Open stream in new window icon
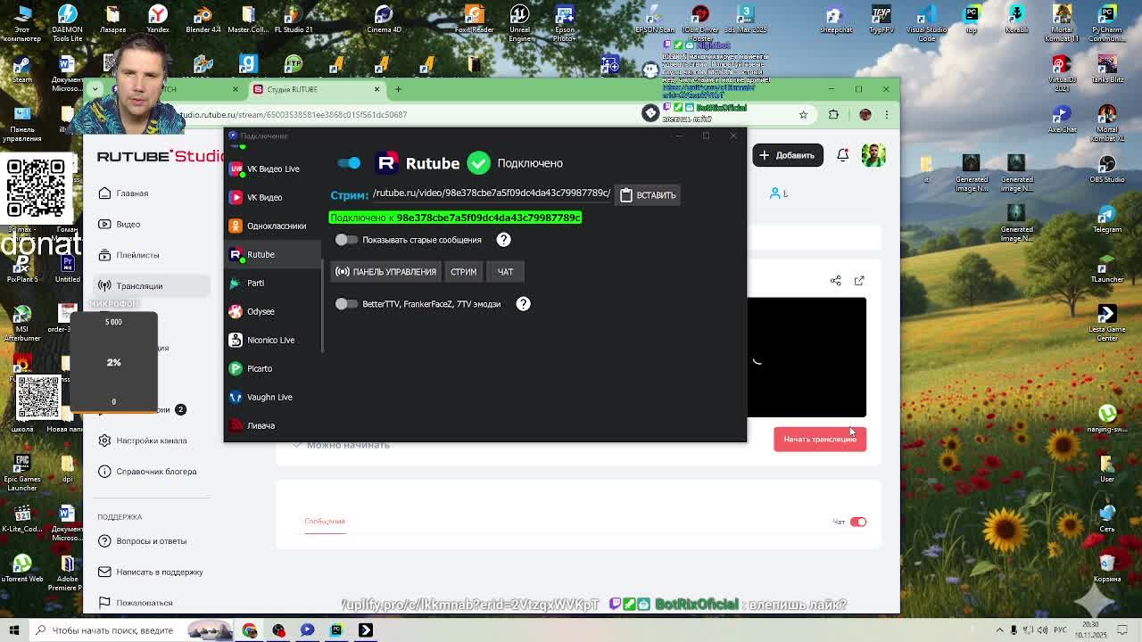The image size is (1142, 642). [859, 281]
